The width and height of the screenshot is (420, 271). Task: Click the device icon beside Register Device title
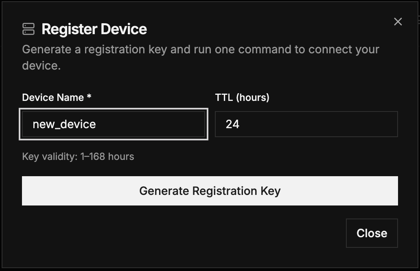(28, 29)
